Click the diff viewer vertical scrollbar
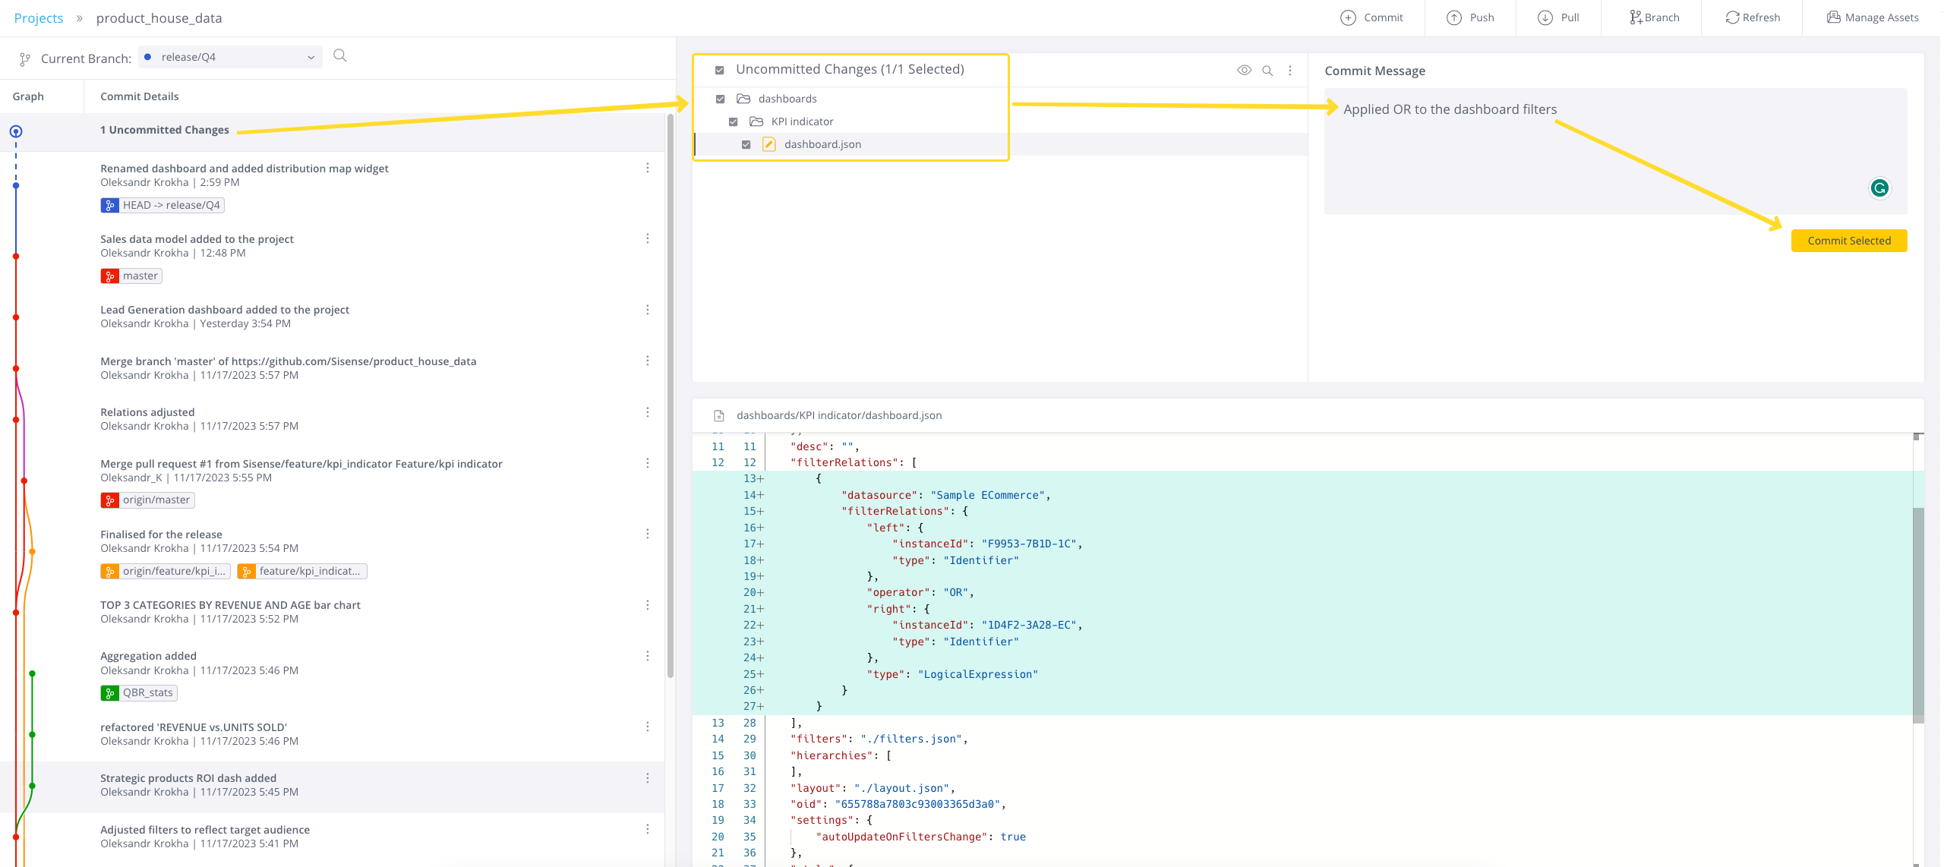Screen dimensions: 1944x867 coord(1918,615)
